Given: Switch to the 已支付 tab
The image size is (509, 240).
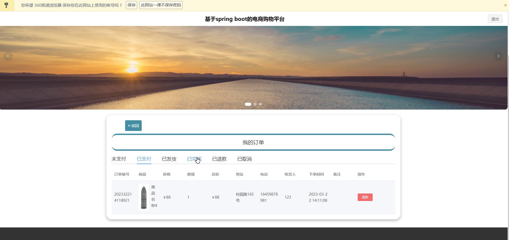Looking at the screenshot, I should tap(144, 159).
